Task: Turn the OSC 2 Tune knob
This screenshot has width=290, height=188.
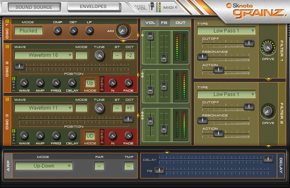Action: 100,55
